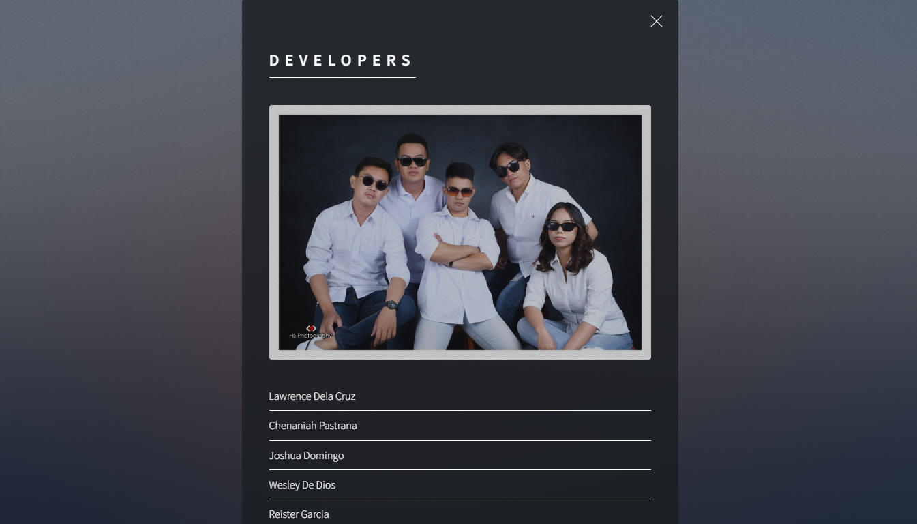This screenshot has height=524, width=917.
Task: Click the DEVELOPERS heading text
Action: 341,60
